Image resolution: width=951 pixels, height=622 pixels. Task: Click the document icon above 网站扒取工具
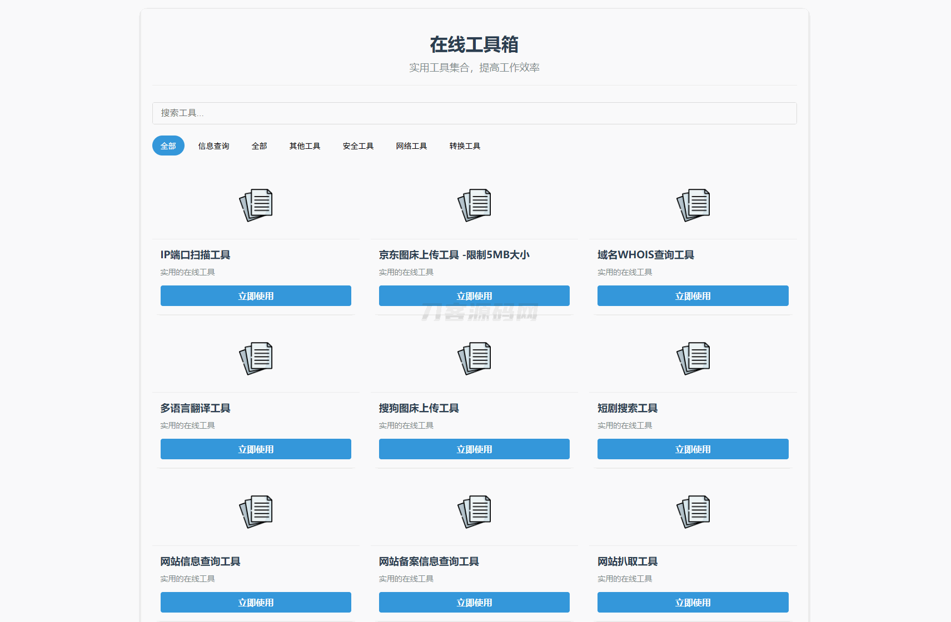click(x=693, y=511)
